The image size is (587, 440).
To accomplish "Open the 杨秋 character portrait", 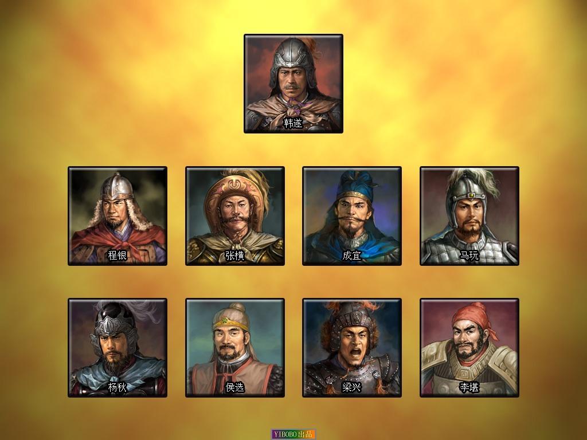I will [118, 348].
